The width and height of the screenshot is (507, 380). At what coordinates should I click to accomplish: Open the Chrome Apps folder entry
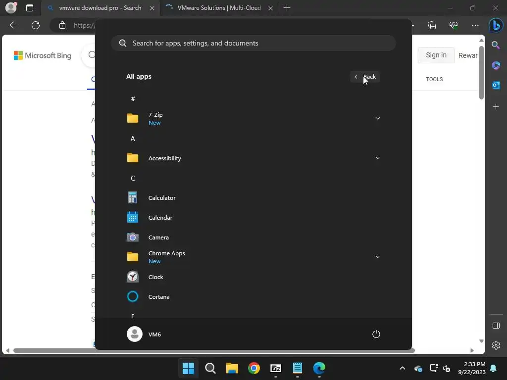(253, 257)
